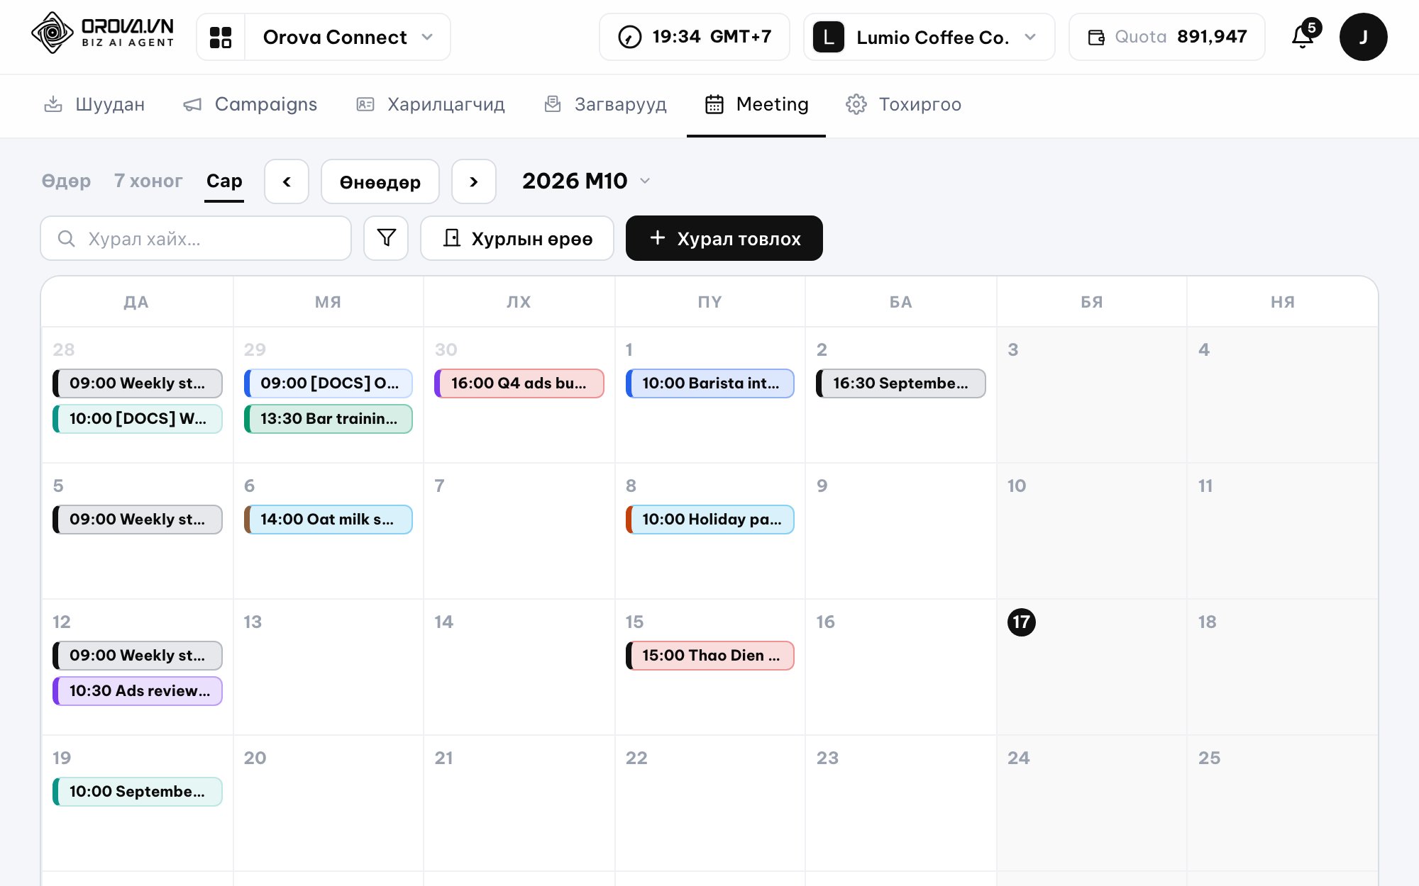Click the clock timezone indicator
This screenshot has height=886, width=1419.
[695, 37]
